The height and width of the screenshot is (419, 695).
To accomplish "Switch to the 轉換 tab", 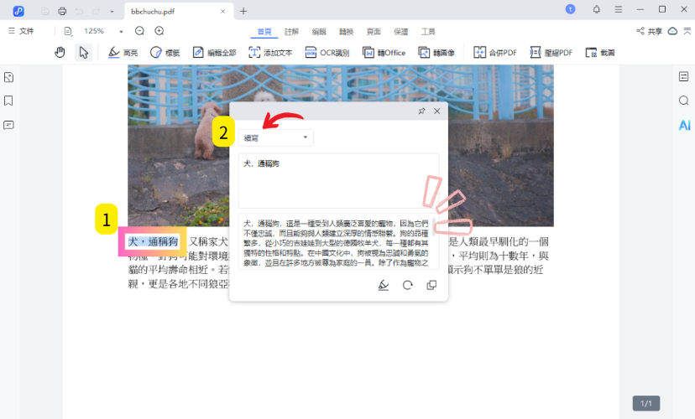I will click(x=346, y=31).
